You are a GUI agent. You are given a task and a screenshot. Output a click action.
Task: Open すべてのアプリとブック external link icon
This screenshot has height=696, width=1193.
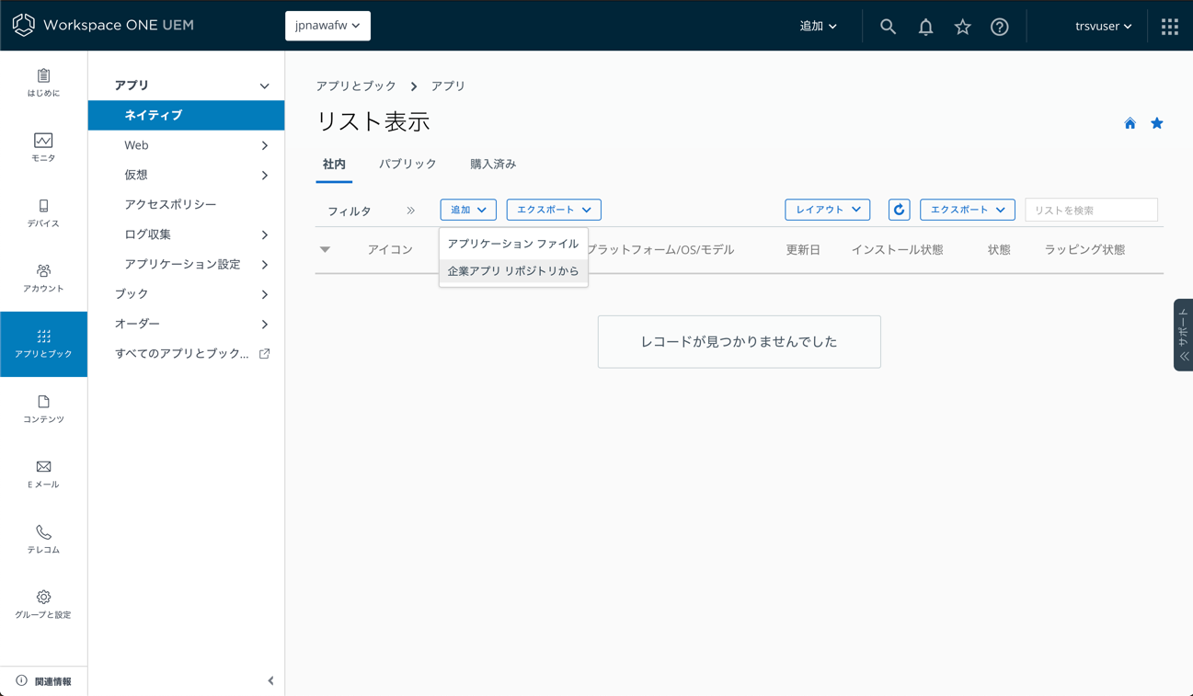[x=265, y=353]
